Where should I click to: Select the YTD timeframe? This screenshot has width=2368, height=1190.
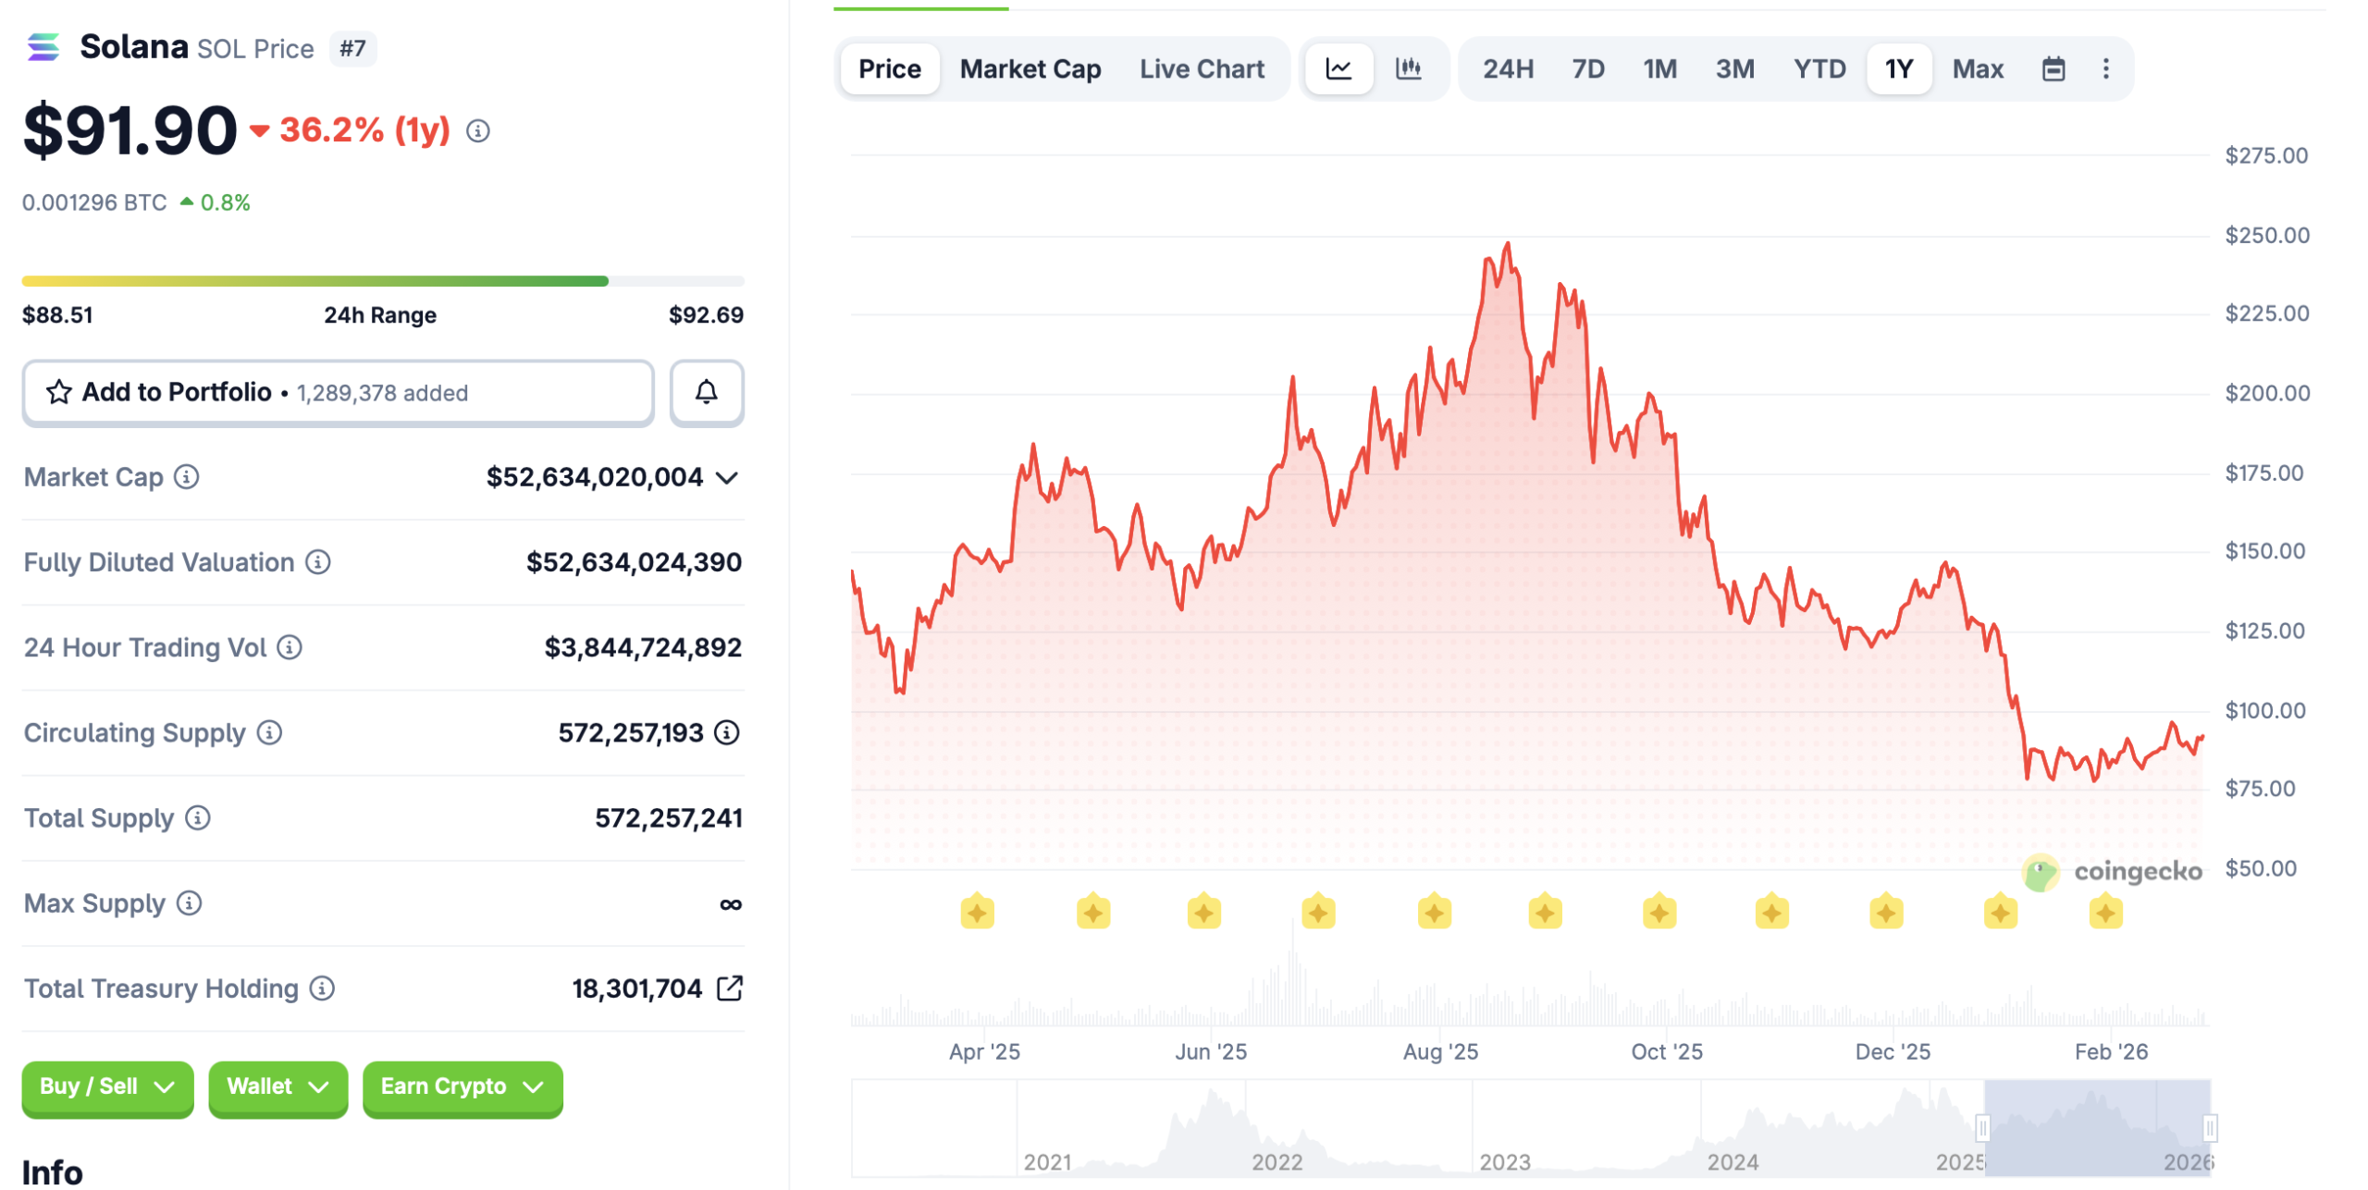[1819, 68]
